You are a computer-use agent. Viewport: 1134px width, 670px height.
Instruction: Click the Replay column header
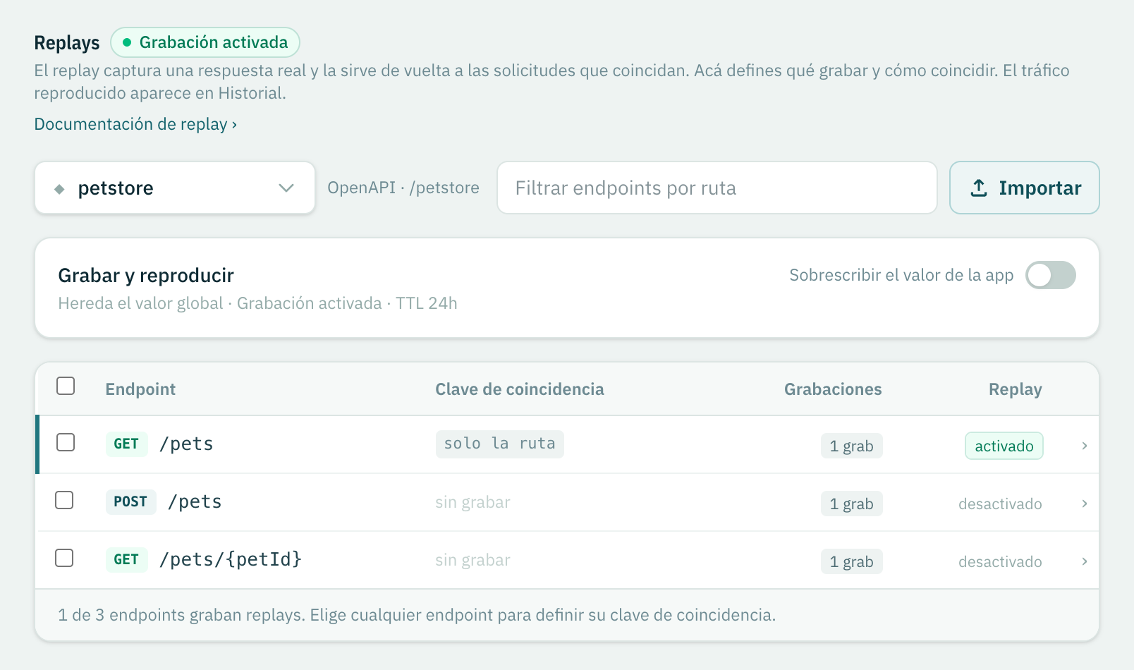1016,389
